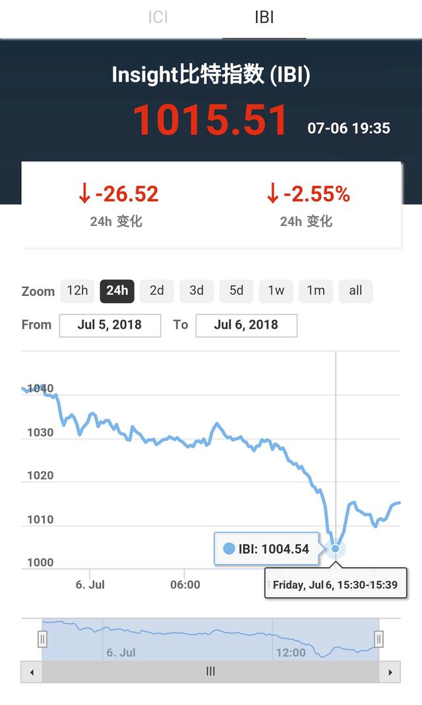
Task: Select the 2d zoom preset
Action: click(156, 291)
